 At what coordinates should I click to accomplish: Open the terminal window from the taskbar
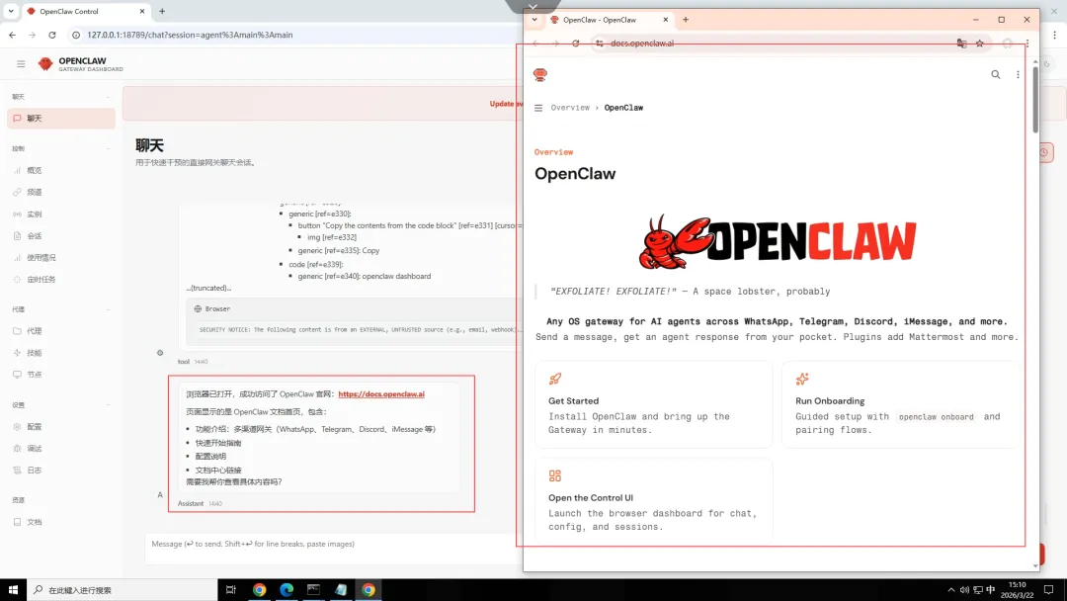tap(314, 590)
